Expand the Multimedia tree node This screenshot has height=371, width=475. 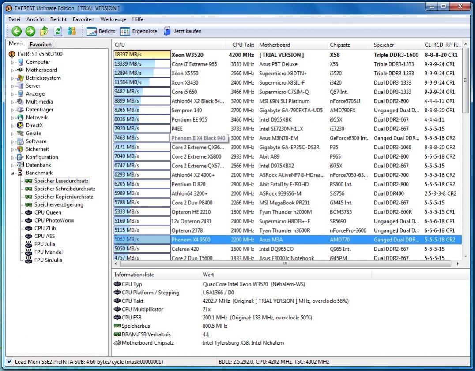click(13, 102)
